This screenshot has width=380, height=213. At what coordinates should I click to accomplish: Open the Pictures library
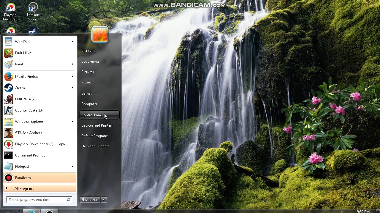point(99,72)
